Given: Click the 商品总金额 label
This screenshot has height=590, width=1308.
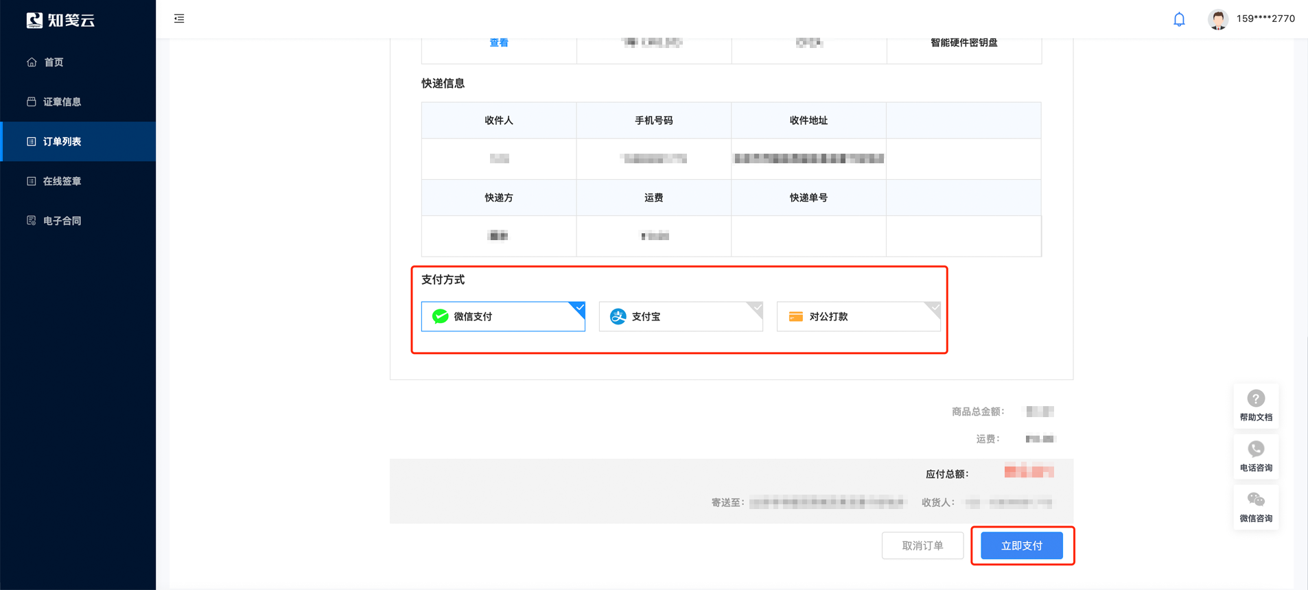Looking at the screenshot, I should tap(978, 412).
